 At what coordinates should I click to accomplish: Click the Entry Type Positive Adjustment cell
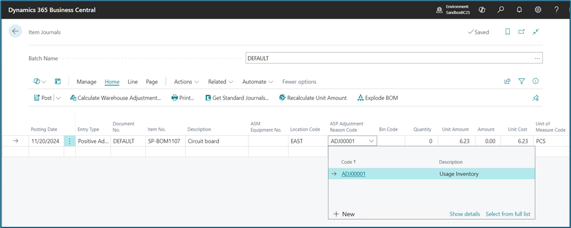pyautogui.click(x=93, y=141)
